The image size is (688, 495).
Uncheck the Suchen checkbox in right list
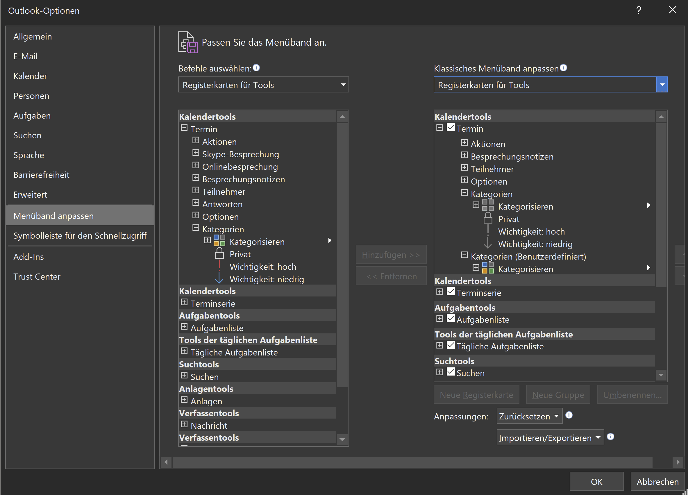pos(451,371)
